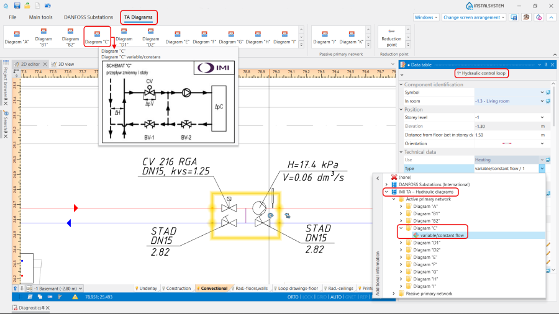The width and height of the screenshot is (559, 314).
Task: Open the Type dropdown arrow in the Data table
Action: point(542,169)
